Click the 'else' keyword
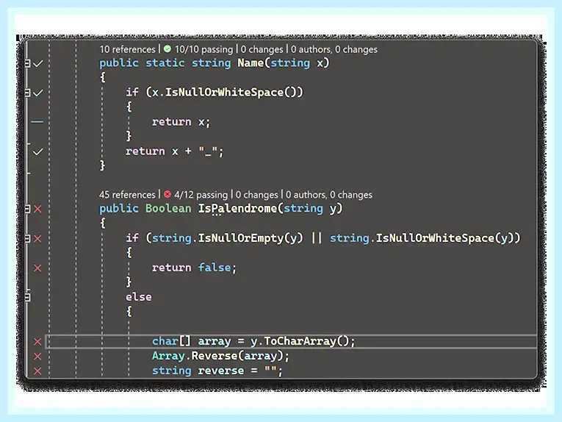Screen dimensions: 562x422 tap(139, 297)
